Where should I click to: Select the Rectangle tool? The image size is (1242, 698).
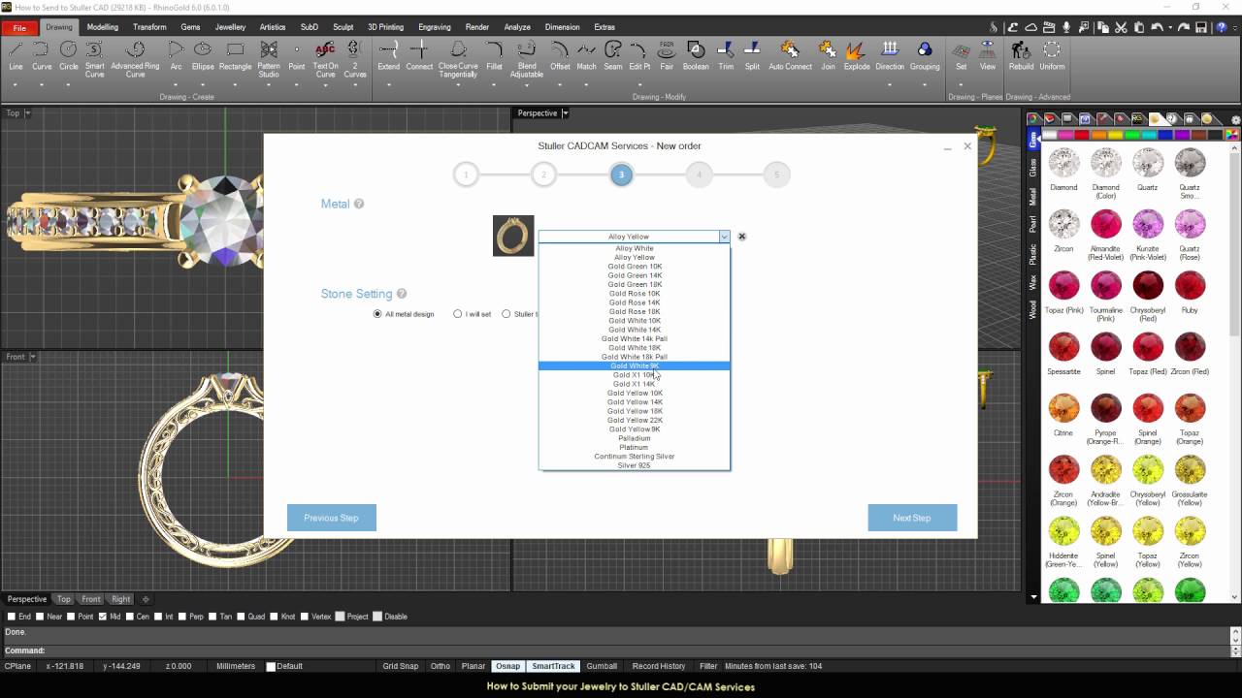(x=235, y=56)
